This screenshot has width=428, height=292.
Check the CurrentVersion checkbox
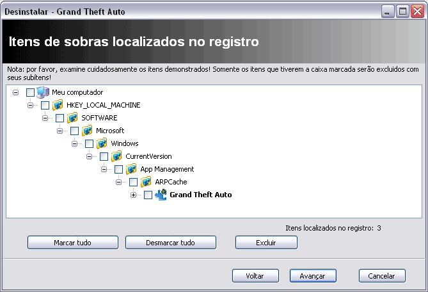tap(104, 156)
